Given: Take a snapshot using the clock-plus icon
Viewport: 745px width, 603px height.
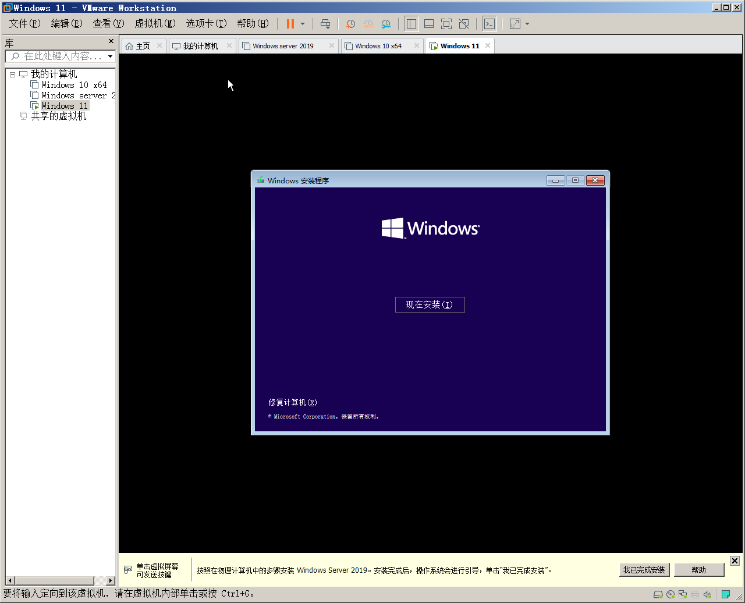Looking at the screenshot, I should coord(350,24).
